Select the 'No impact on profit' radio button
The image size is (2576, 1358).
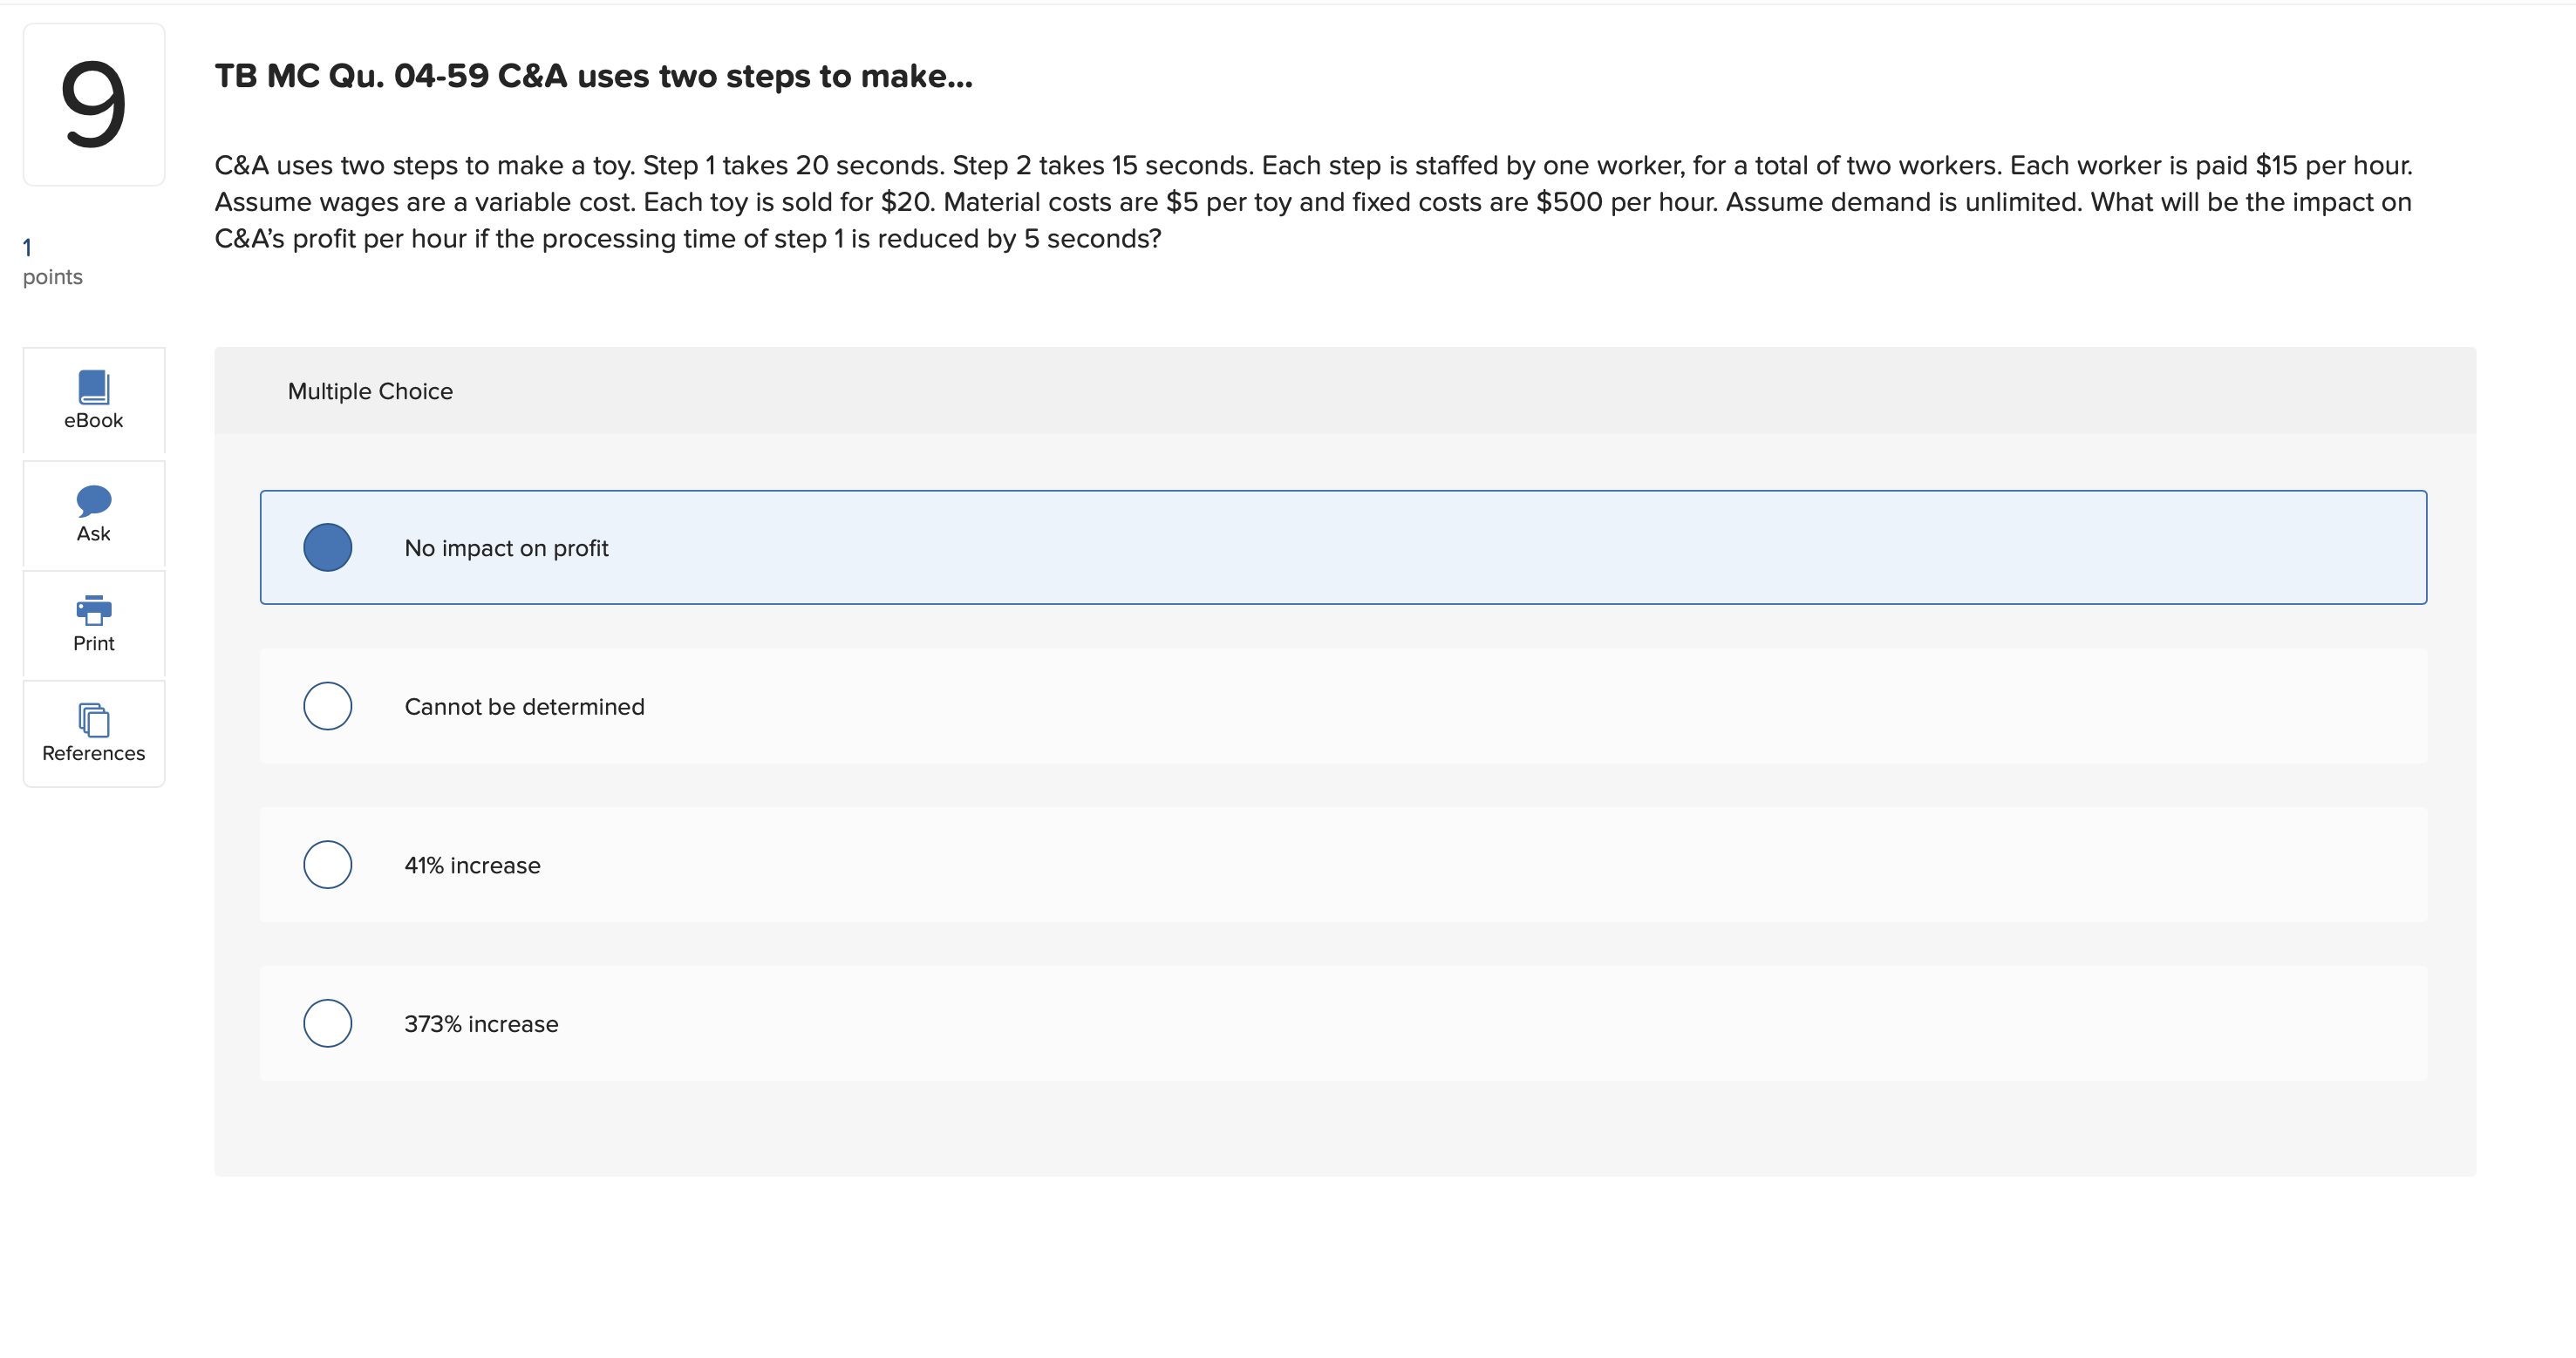(x=327, y=547)
